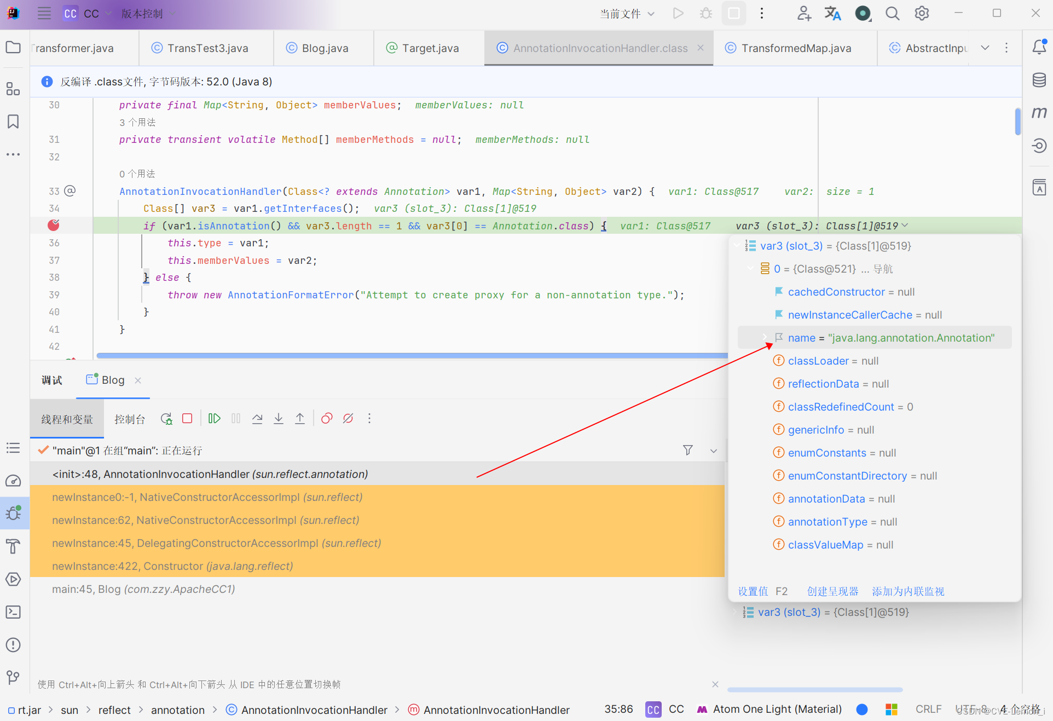Click the Translate icon
Image resolution: width=1053 pixels, height=721 pixels.
832,13
